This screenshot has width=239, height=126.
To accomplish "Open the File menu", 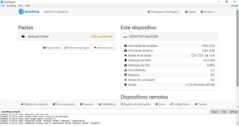I will coord(3,6).
